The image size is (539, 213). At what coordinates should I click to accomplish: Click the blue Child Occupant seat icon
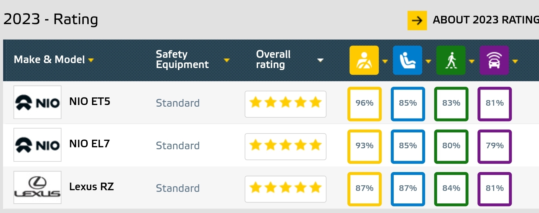pyautogui.click(x=407, y=60)
